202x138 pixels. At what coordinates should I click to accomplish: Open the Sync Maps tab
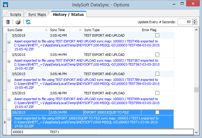click(37, 14)
